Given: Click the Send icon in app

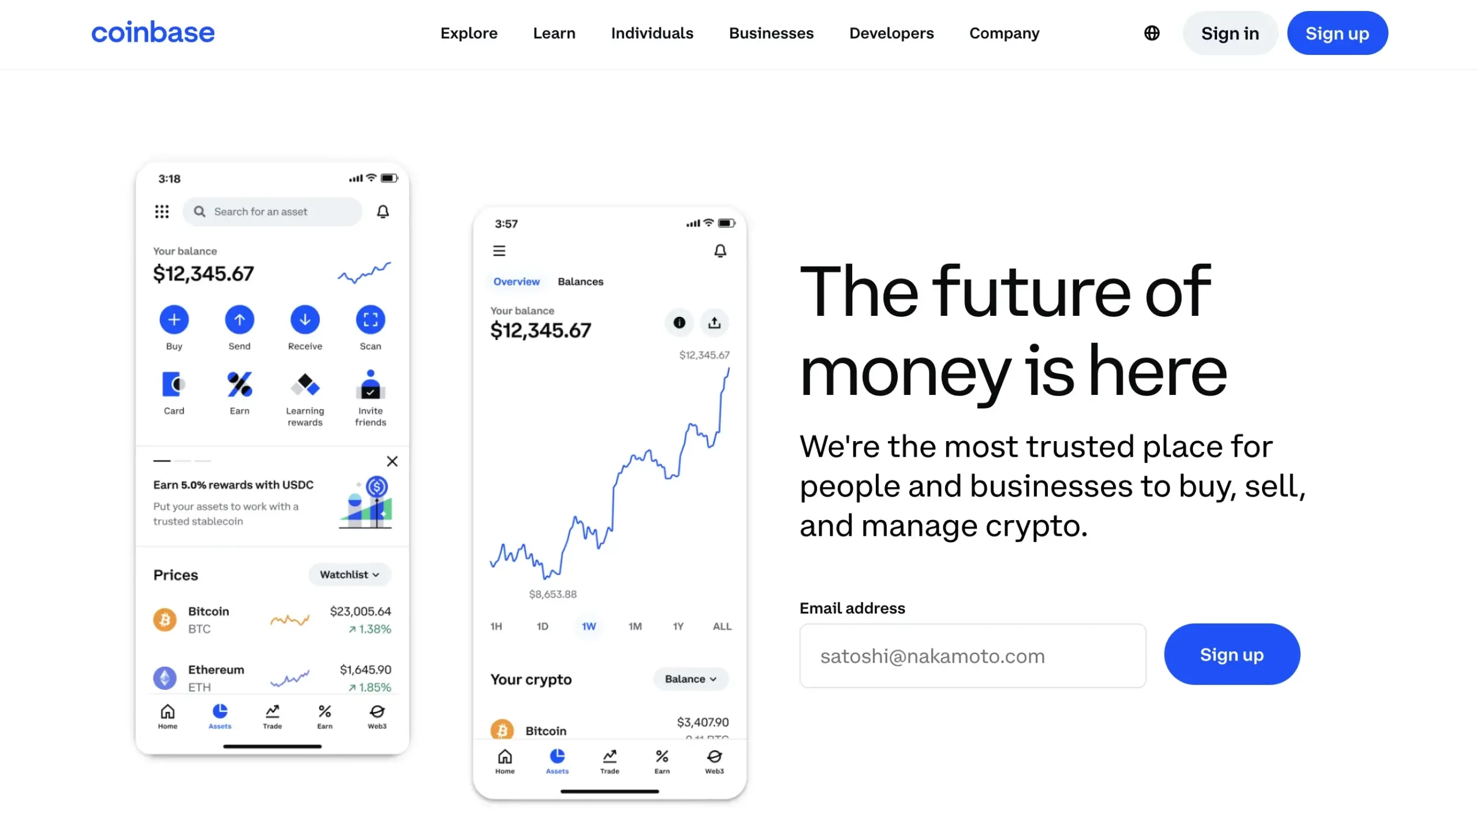Looking at the screenshot, I should pos(238,320).
